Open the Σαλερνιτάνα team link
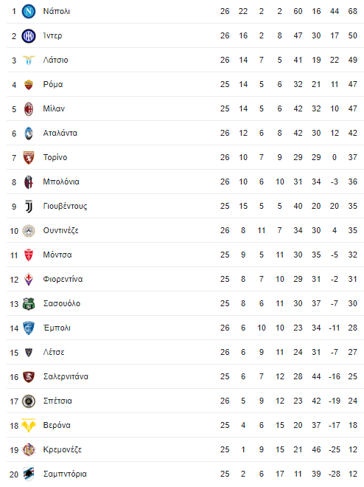 click(x=66, y=376)
